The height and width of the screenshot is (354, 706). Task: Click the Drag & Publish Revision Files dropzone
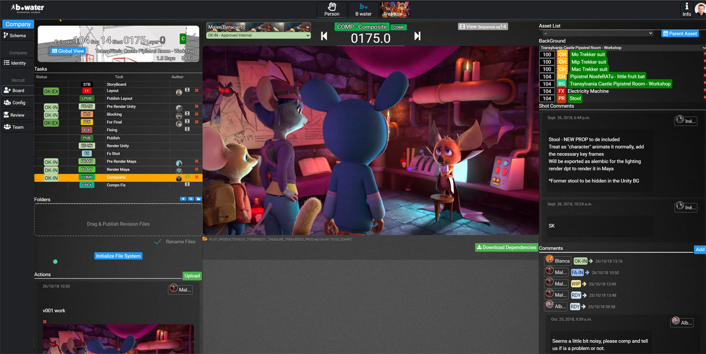point(118,220)
